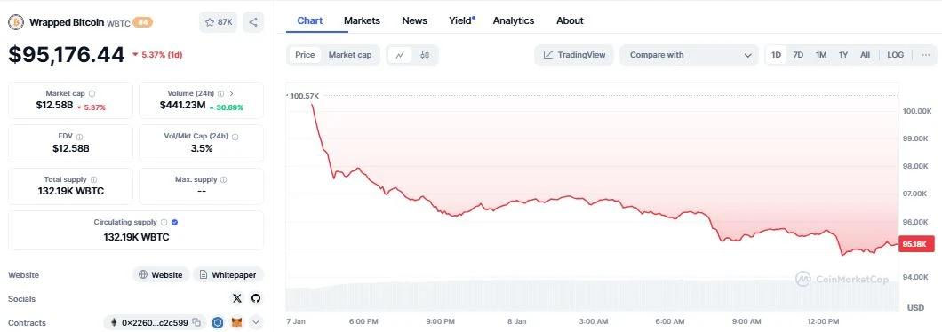Click the share icon button

coord(253,22)
